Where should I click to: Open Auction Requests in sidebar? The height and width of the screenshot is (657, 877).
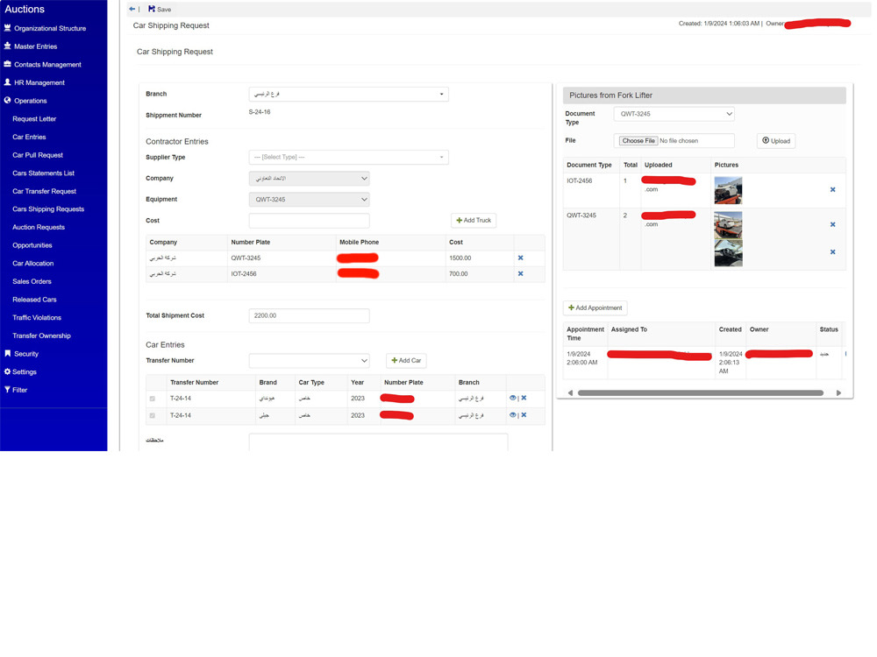39,228
